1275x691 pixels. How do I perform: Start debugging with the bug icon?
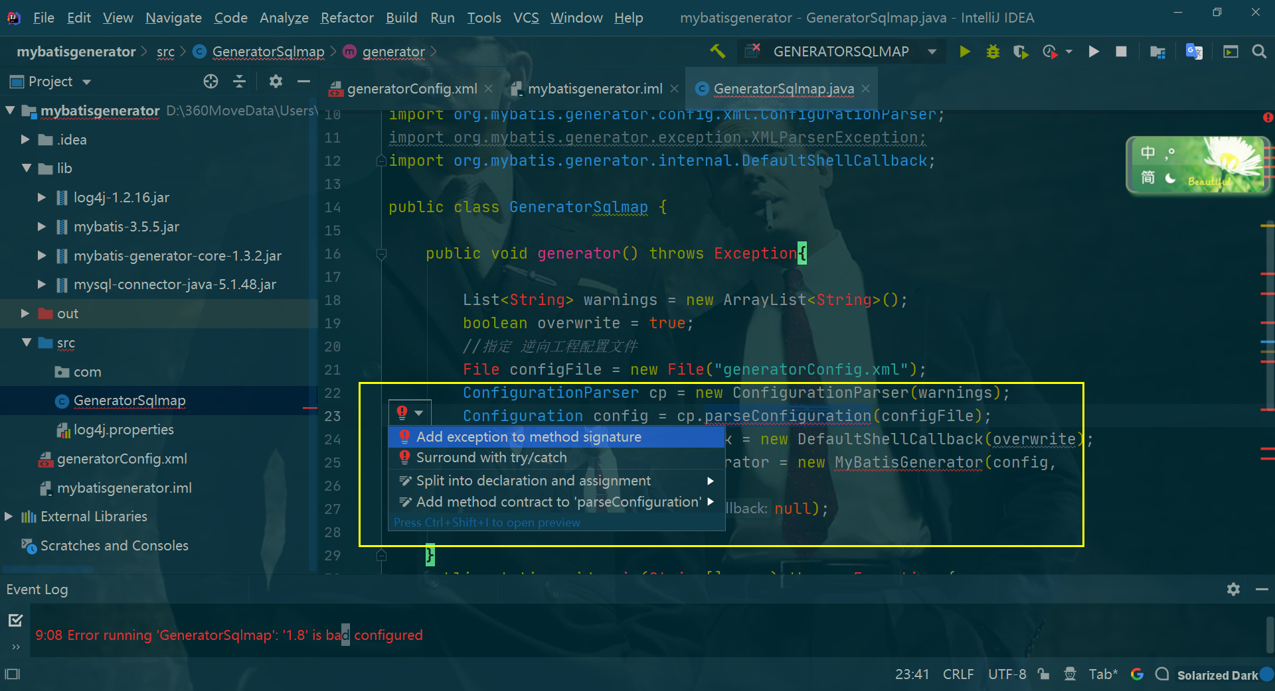coord(993,51)
